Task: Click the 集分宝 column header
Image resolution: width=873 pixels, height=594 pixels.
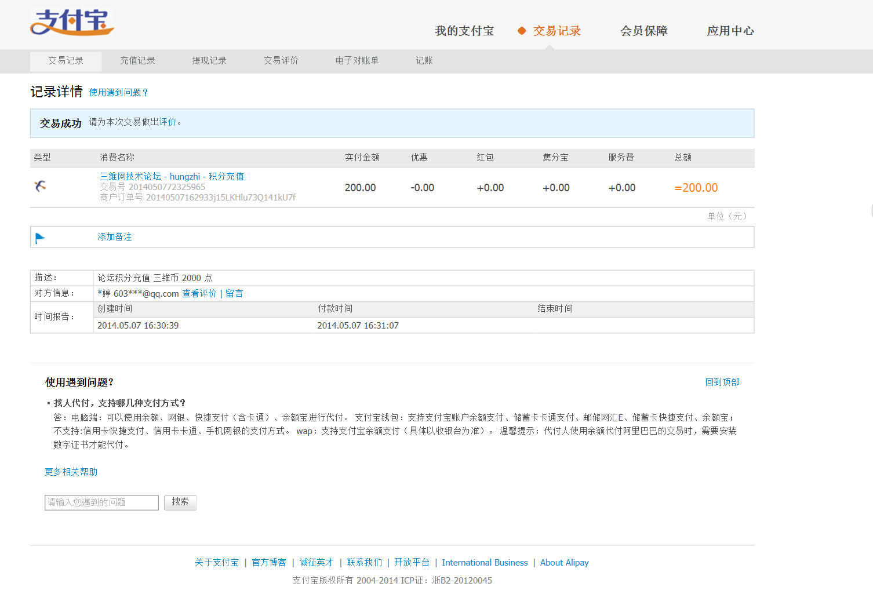Action: coord(555,158)
